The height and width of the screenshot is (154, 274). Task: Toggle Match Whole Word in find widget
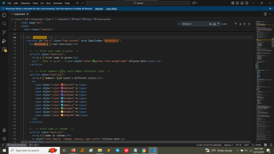point(214,24)
